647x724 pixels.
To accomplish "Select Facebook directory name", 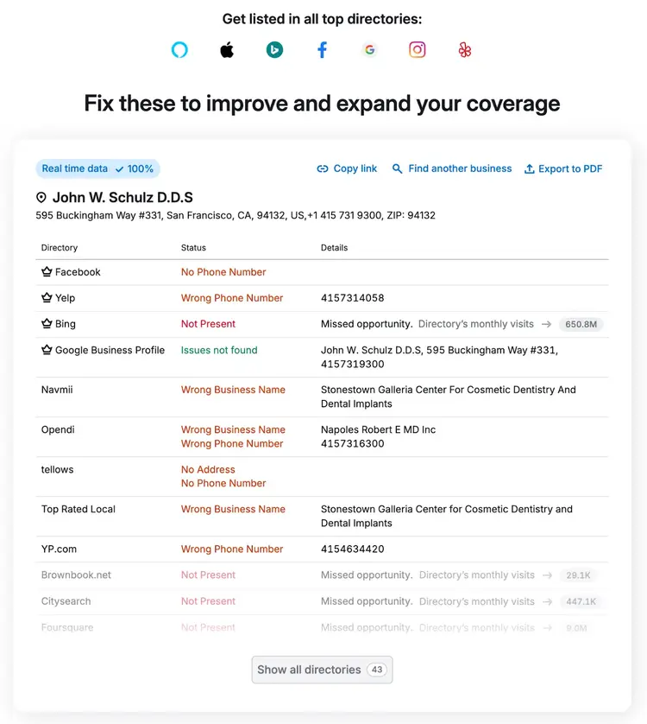I will click(x=78, y=272).
